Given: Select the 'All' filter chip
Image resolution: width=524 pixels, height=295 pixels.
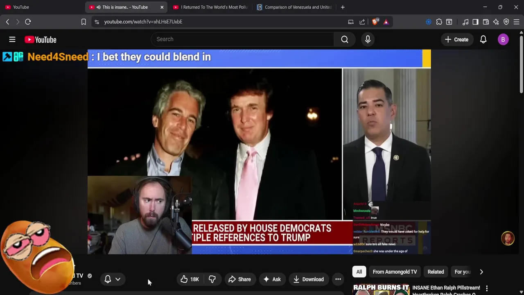Looking at the screenshot, I should point(359,272).
